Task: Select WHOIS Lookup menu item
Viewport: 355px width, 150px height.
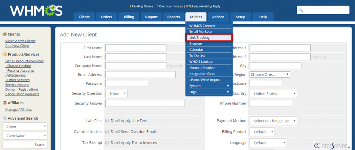Action: click(209, 62)
